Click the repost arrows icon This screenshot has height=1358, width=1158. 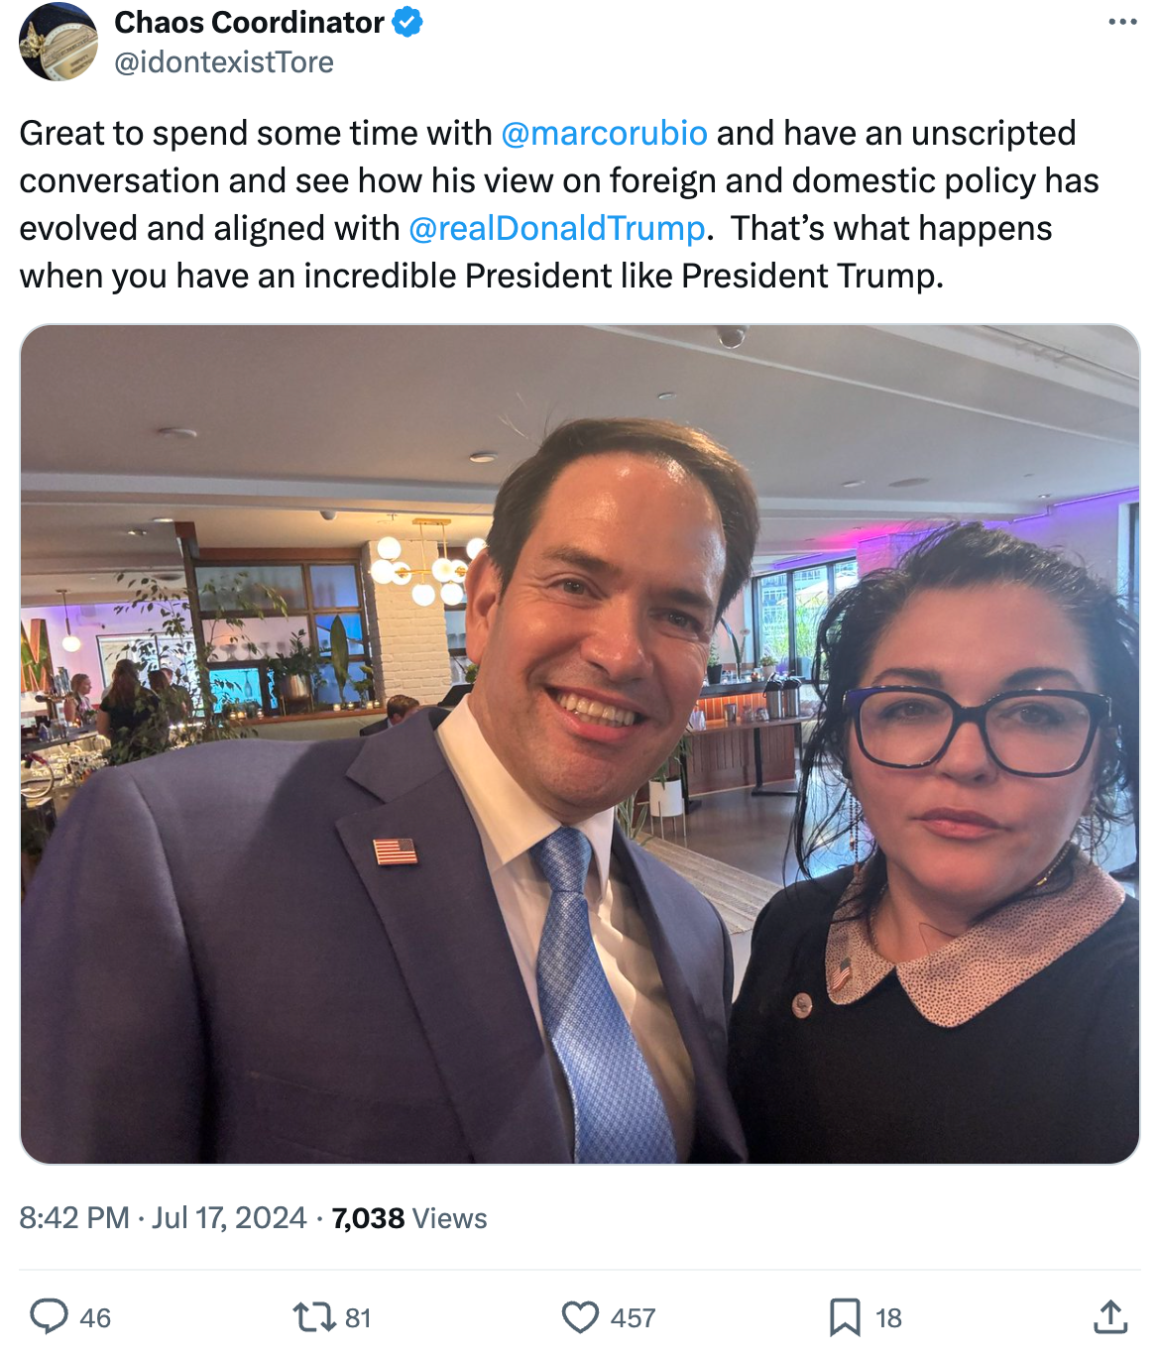pos(313,1316)
